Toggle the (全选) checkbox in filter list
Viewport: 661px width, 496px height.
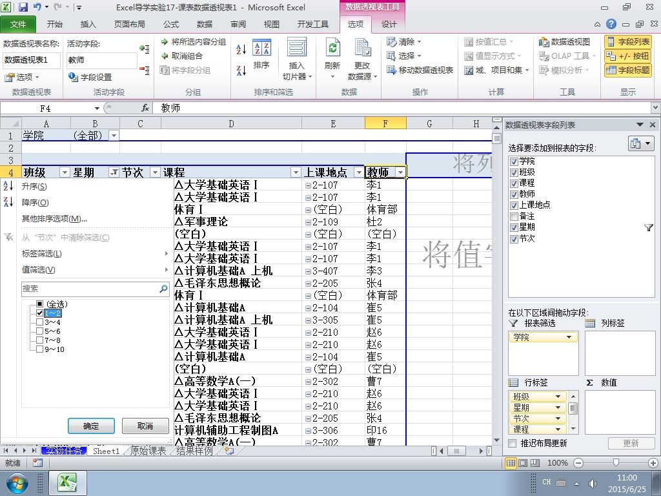(x=39, y=304)
